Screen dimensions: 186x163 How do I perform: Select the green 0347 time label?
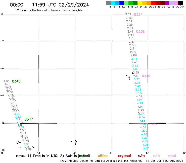pos(29,119)
